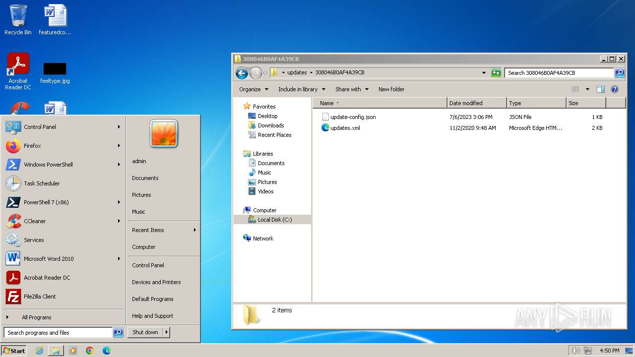Expand the Shut down options arrow
Viewport: 635px width, 357px height.
pos(167,333)
